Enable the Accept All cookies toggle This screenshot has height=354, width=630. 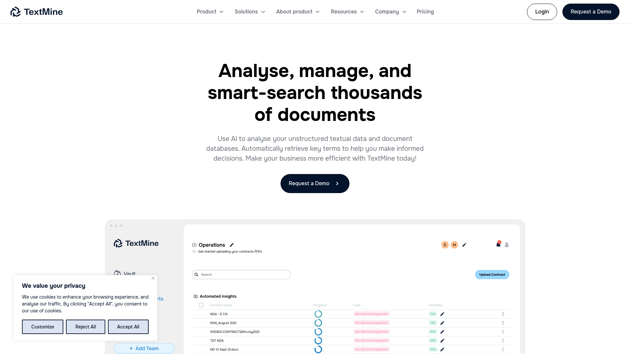point(128,326)
